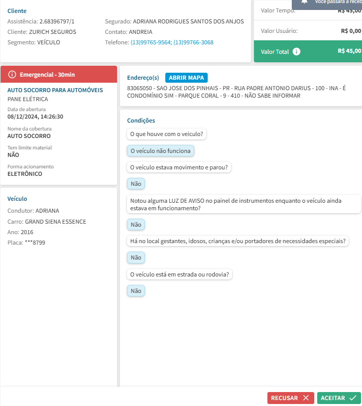Click the Forma acionamento value ELETRÔNICO
This screenshot has height=406, width=362.
pos(25,174)
